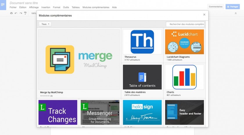The image size is (244, 135).
Task: Open the Insertion menu
Action: [46, 7]
